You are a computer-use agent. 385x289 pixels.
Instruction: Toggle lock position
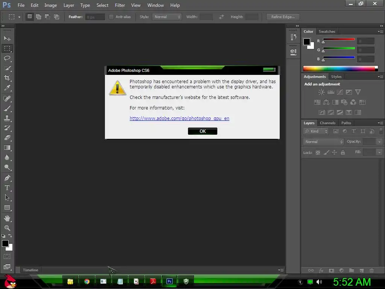tap(334, 153)
